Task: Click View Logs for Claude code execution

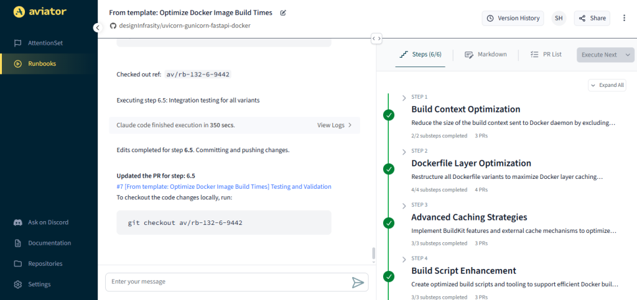Action: coord(335,125)
